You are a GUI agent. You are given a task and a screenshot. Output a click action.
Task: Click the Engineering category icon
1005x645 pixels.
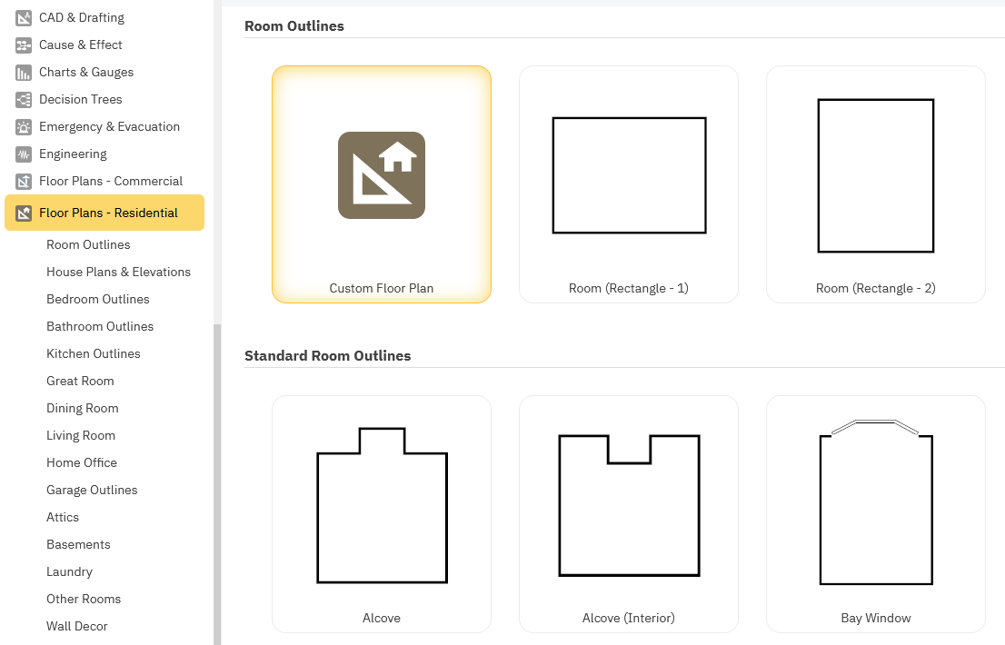(24, 154)
